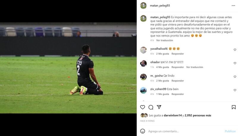The image size is (238, 136).
Task: Save the post with the bookmark icon
Action: [x=234, y=107]
